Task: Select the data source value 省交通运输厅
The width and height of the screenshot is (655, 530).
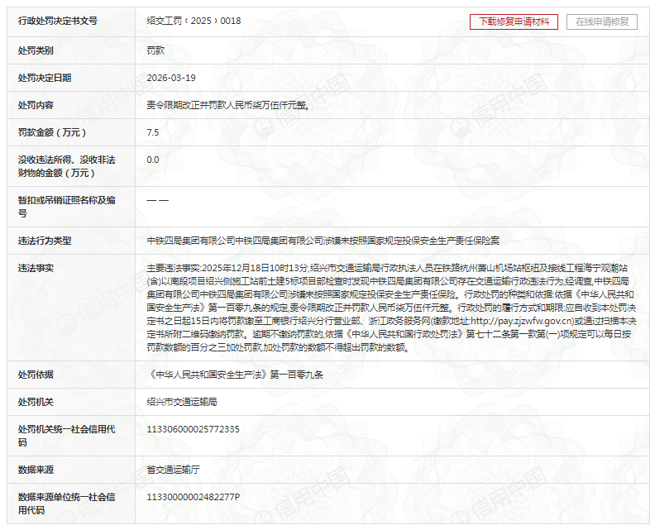Action: pos(173,470)
